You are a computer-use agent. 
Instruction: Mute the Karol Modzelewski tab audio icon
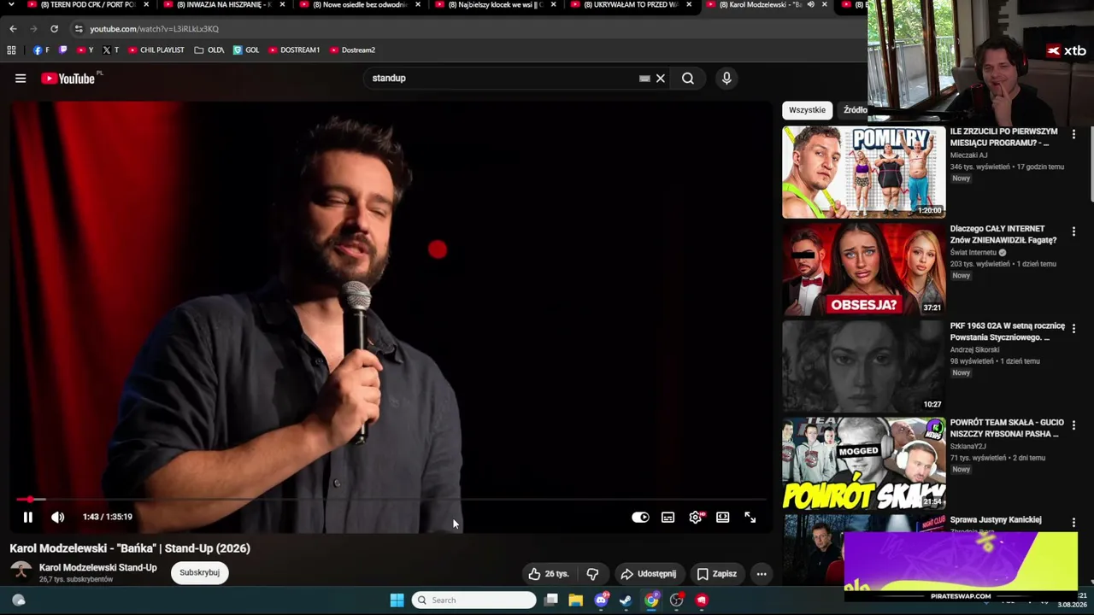coord(811,4)
